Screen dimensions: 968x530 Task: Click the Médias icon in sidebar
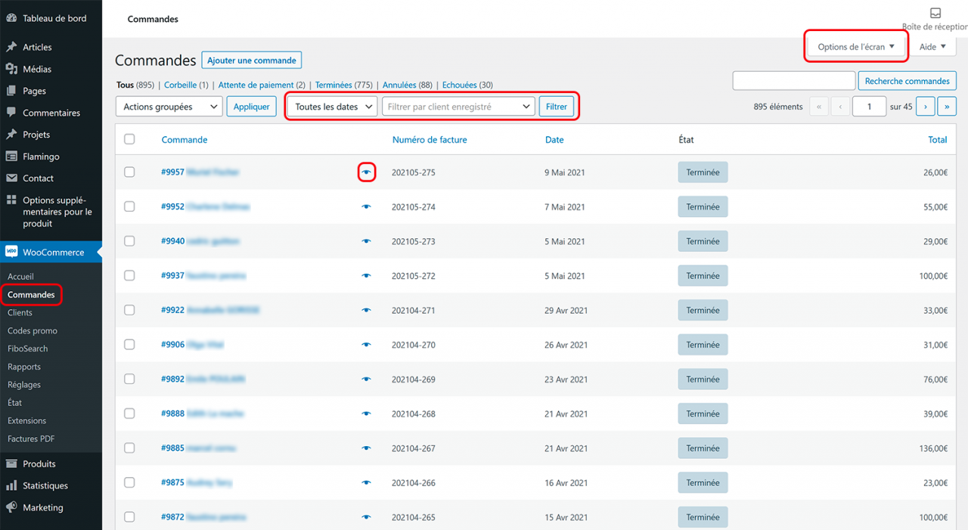click(11, 69)
